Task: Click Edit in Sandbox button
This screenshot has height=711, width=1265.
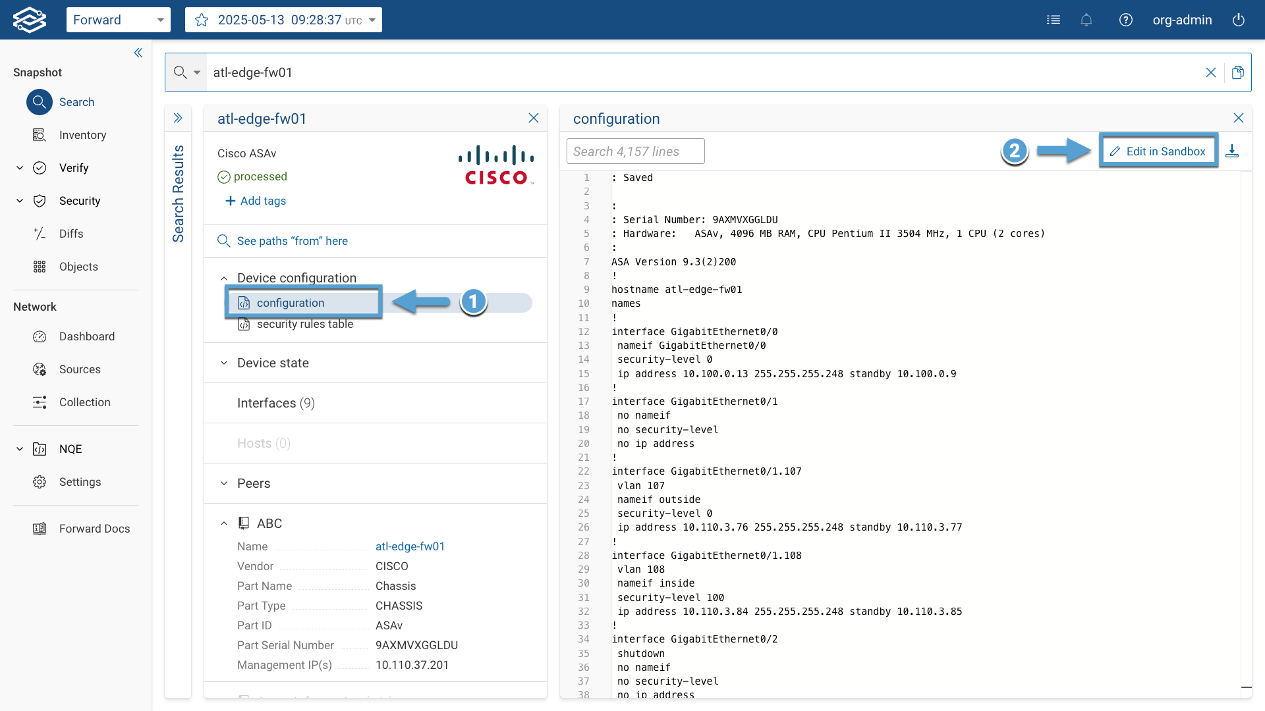Action: pyautogui.click(x=1158, y=151)
